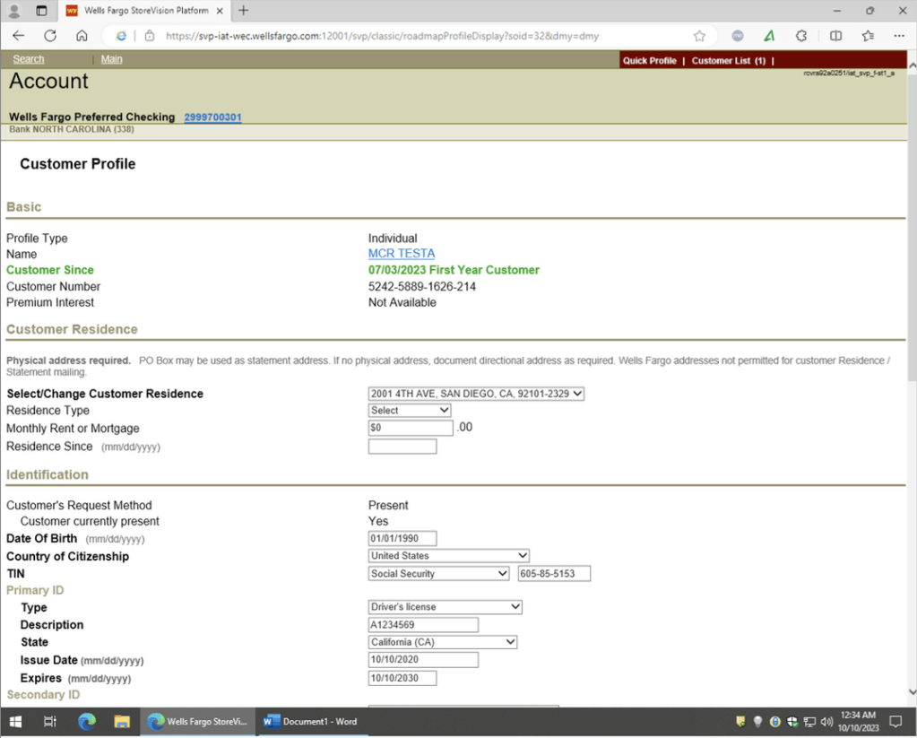Click the page vertical scrollbar down arrow

coord(912,692)
